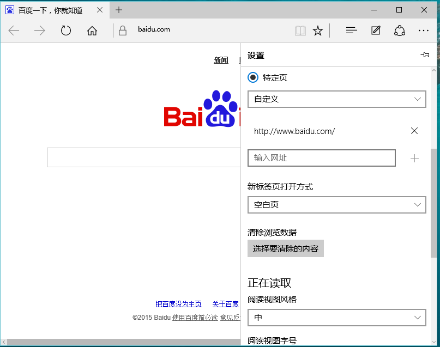
Task: Open the Hub (three lines) icon
Action: 352,31
